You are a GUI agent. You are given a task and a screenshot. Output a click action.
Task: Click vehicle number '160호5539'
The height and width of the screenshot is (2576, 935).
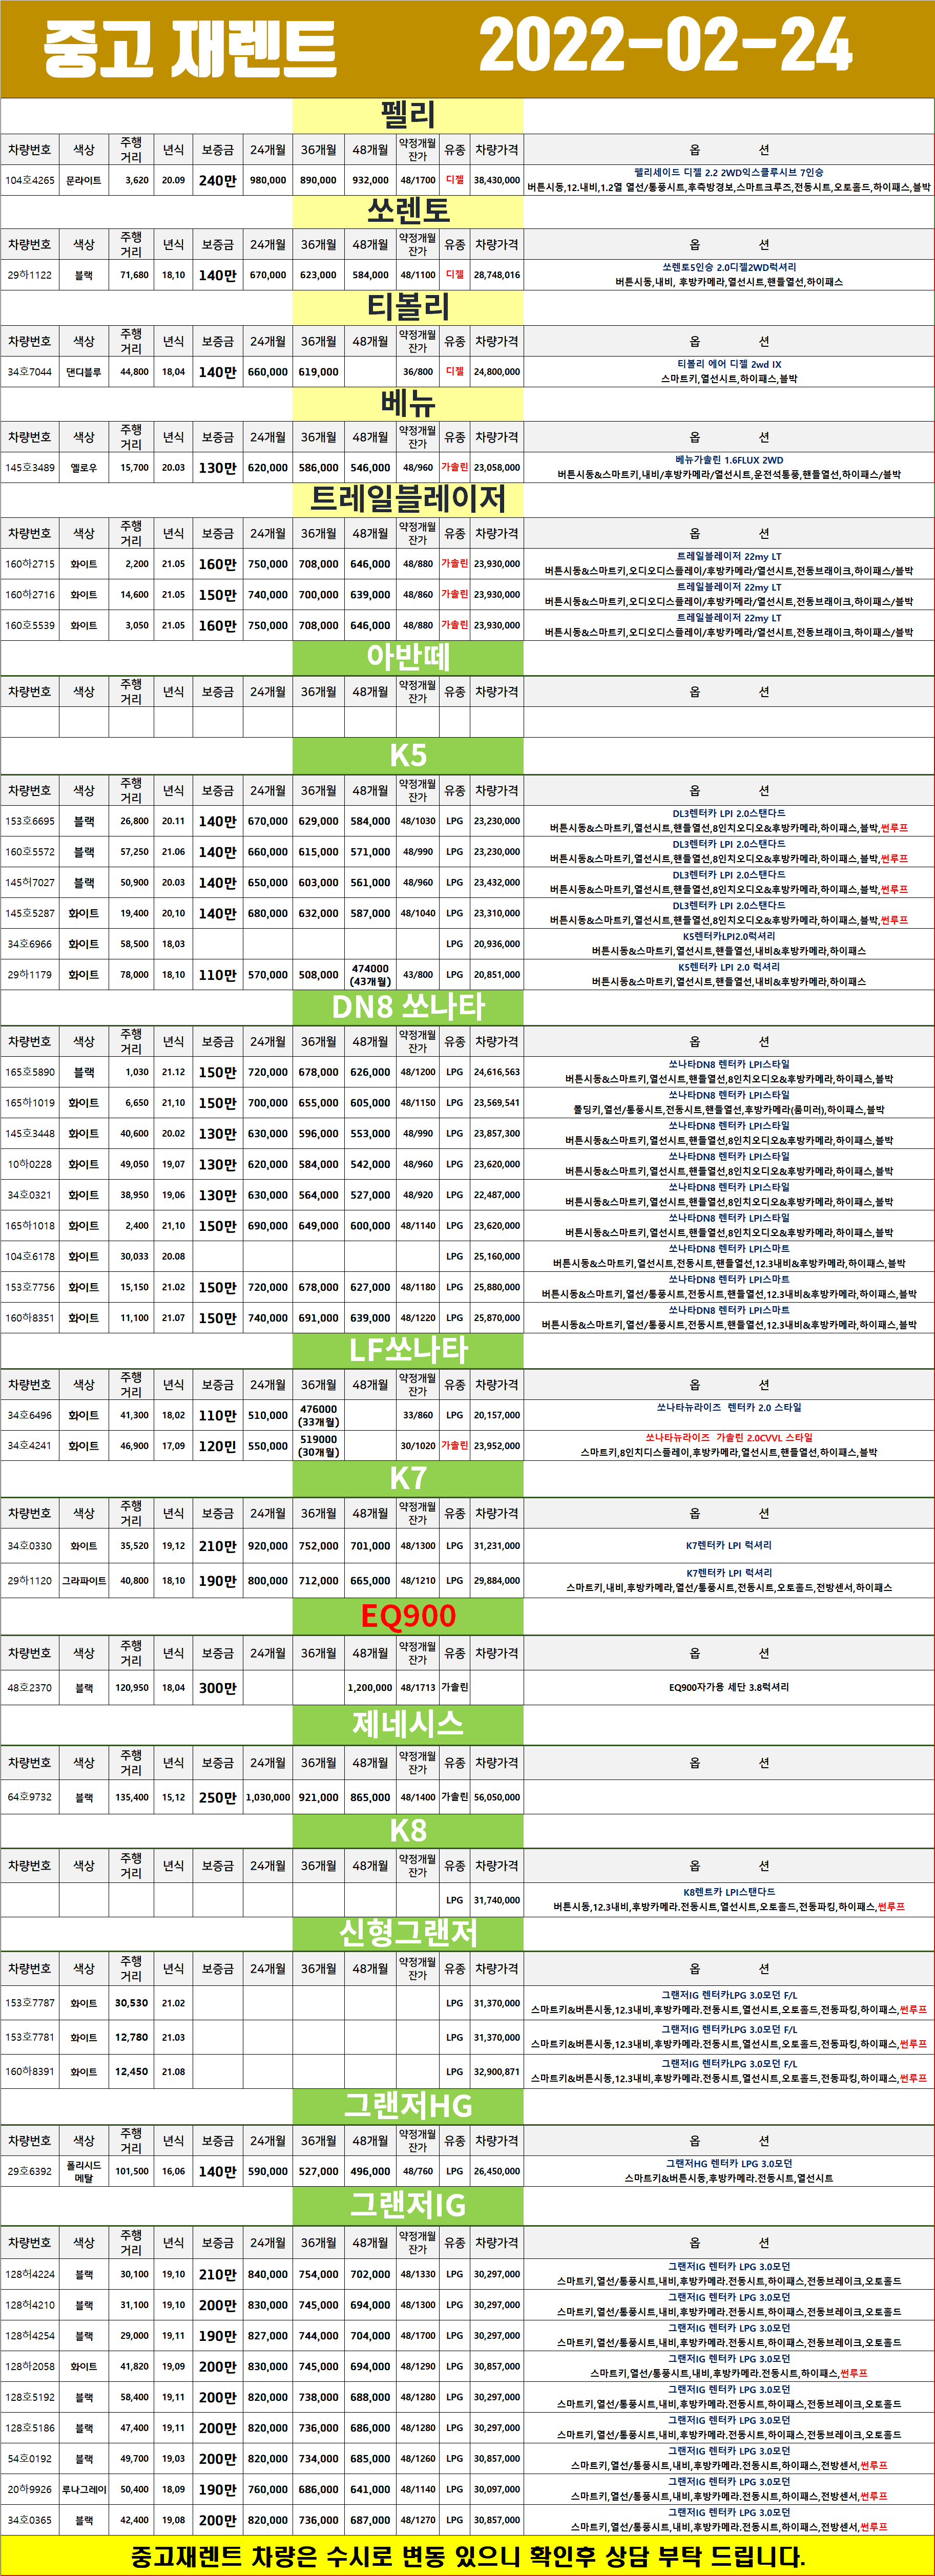tap(30, 626)
